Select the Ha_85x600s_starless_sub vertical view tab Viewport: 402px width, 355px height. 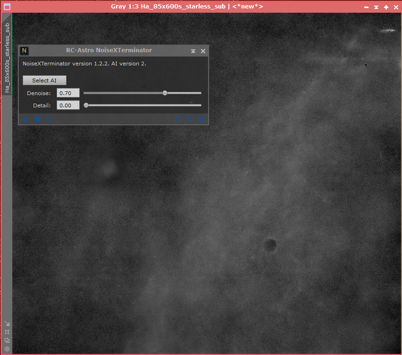[x=7, y=58]
